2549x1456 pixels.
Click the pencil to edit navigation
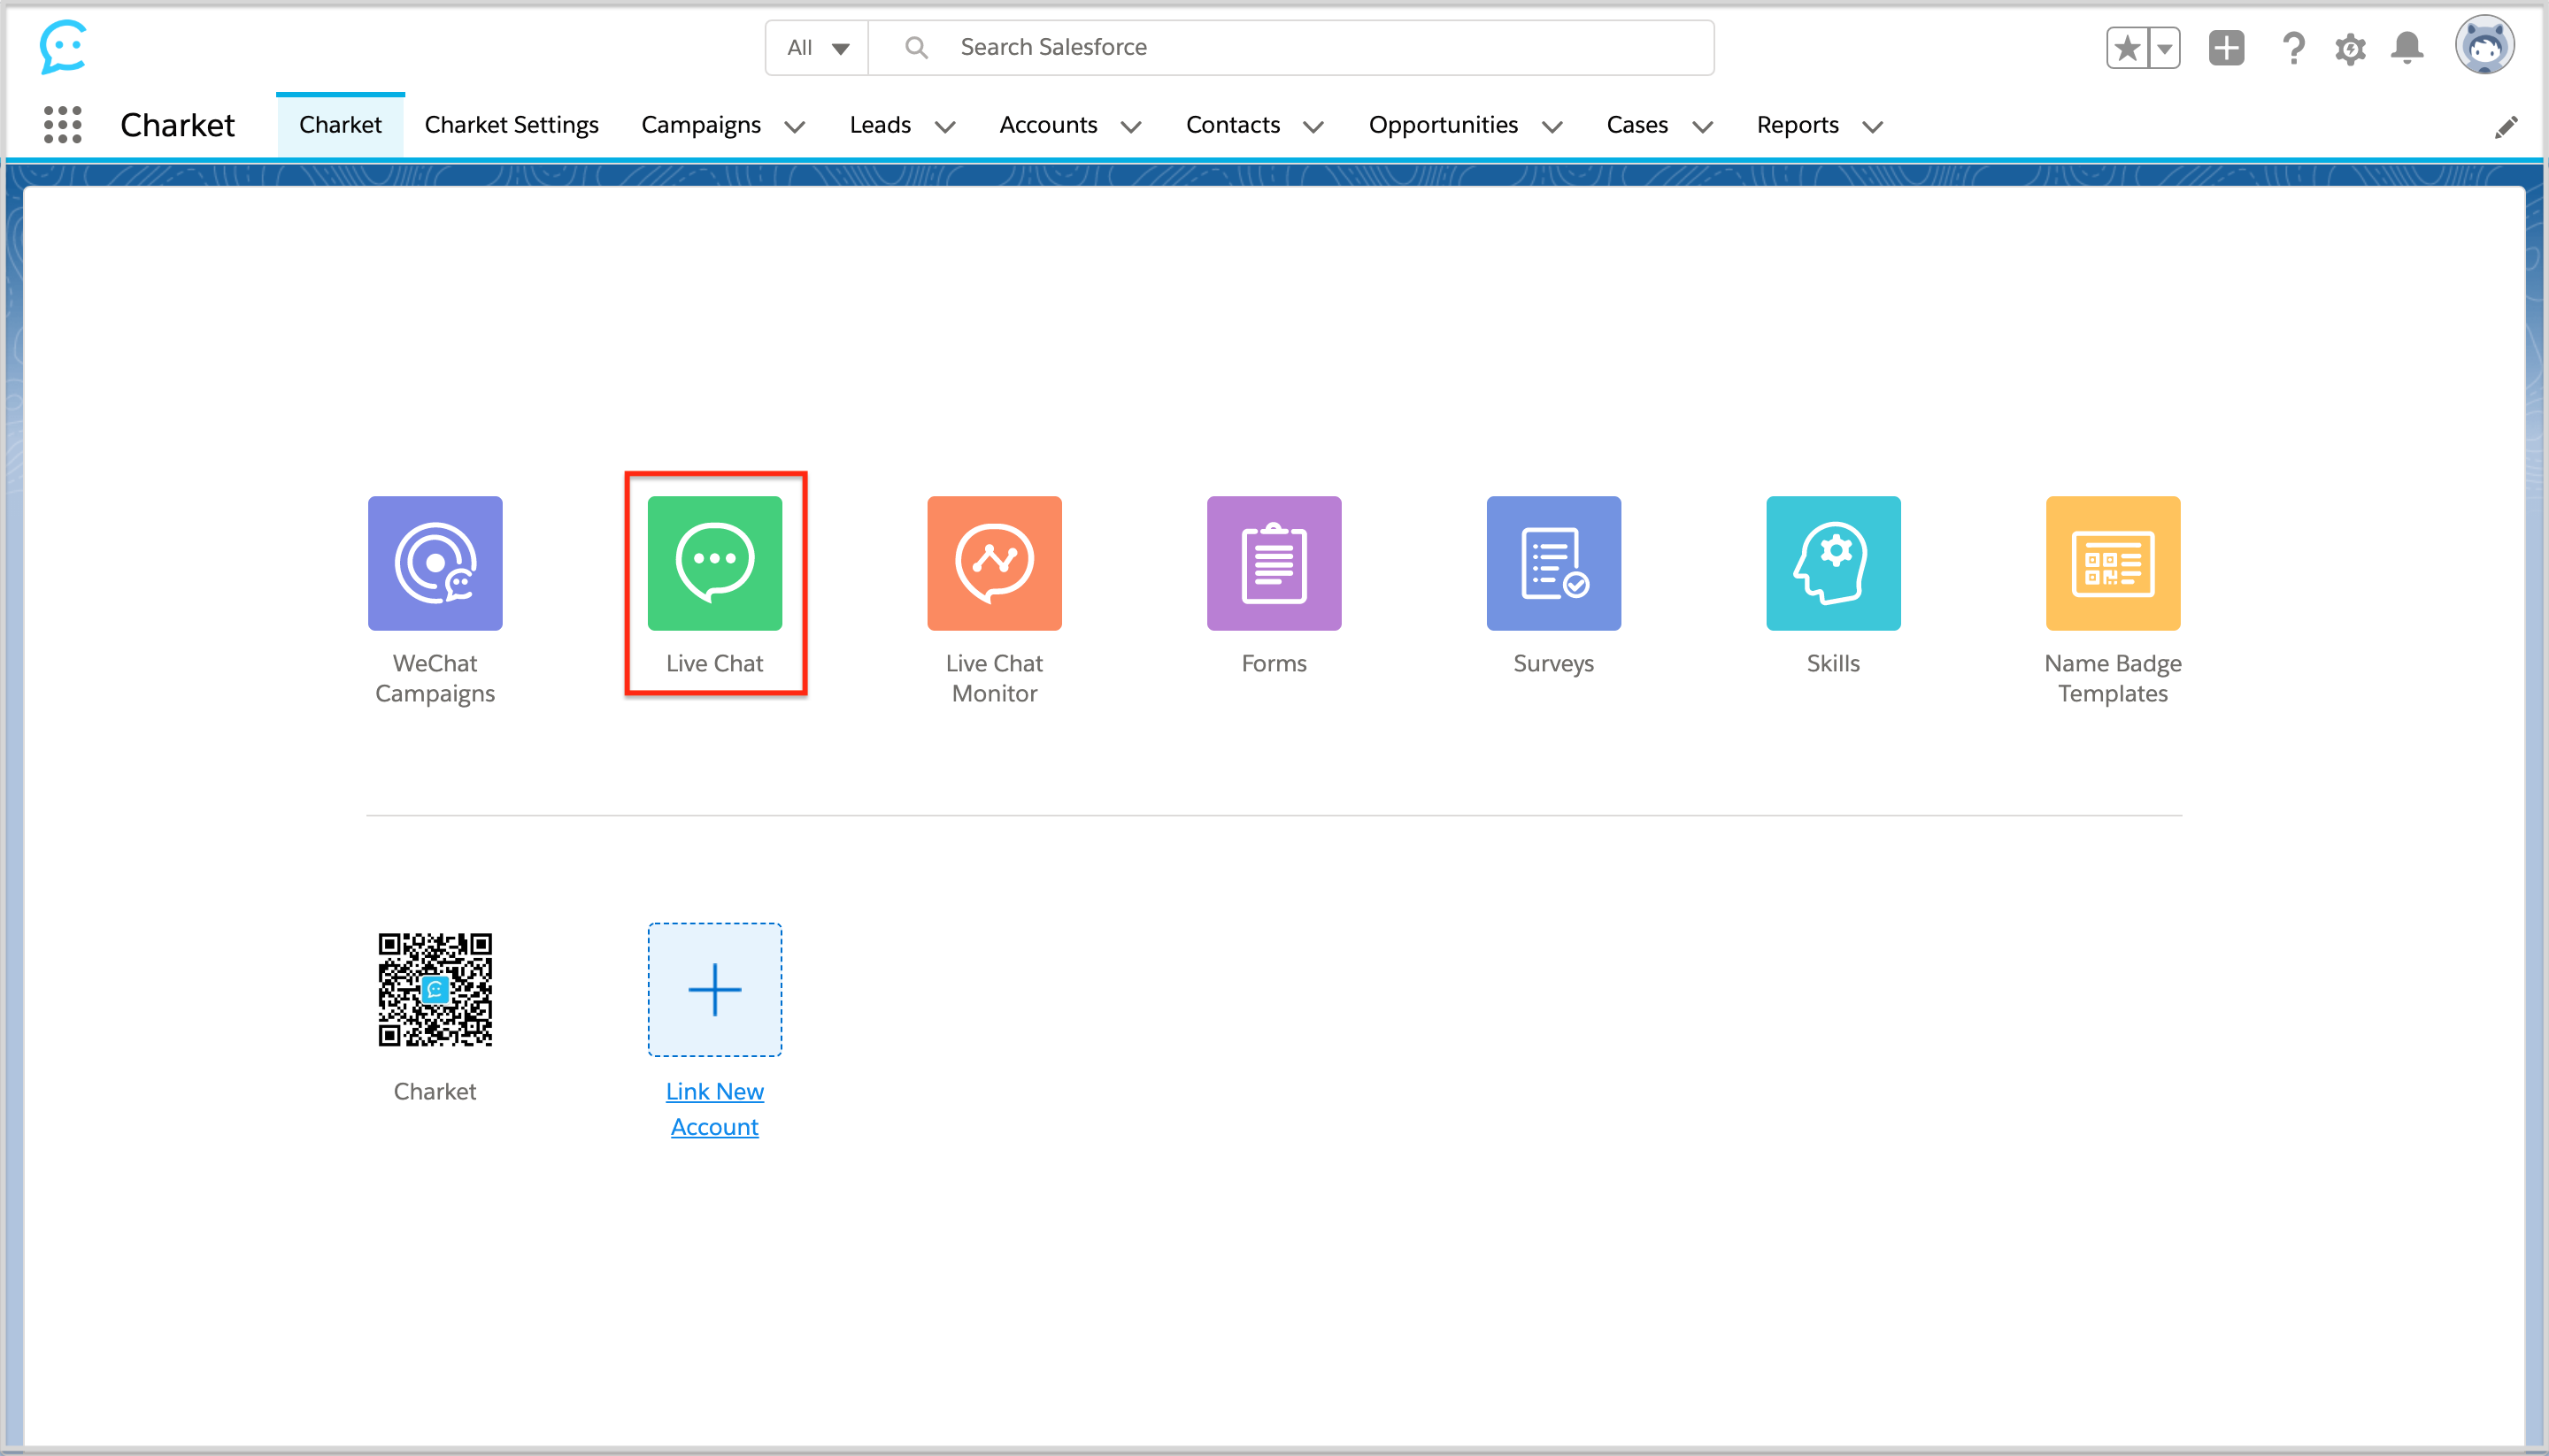(x=2506, y=127)
